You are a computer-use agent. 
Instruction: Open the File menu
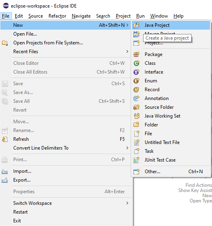pyautogui.click(x=6, y=16)
